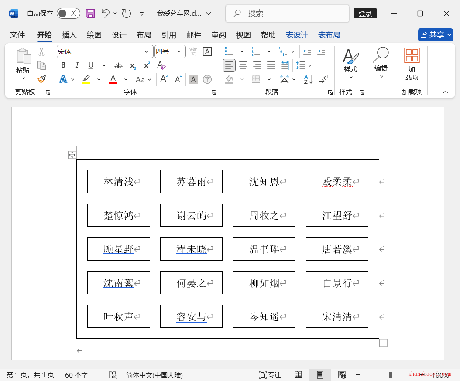Screen dimensions: 460x381
Task: Apply character shading icon
Action: click(193, 79)
